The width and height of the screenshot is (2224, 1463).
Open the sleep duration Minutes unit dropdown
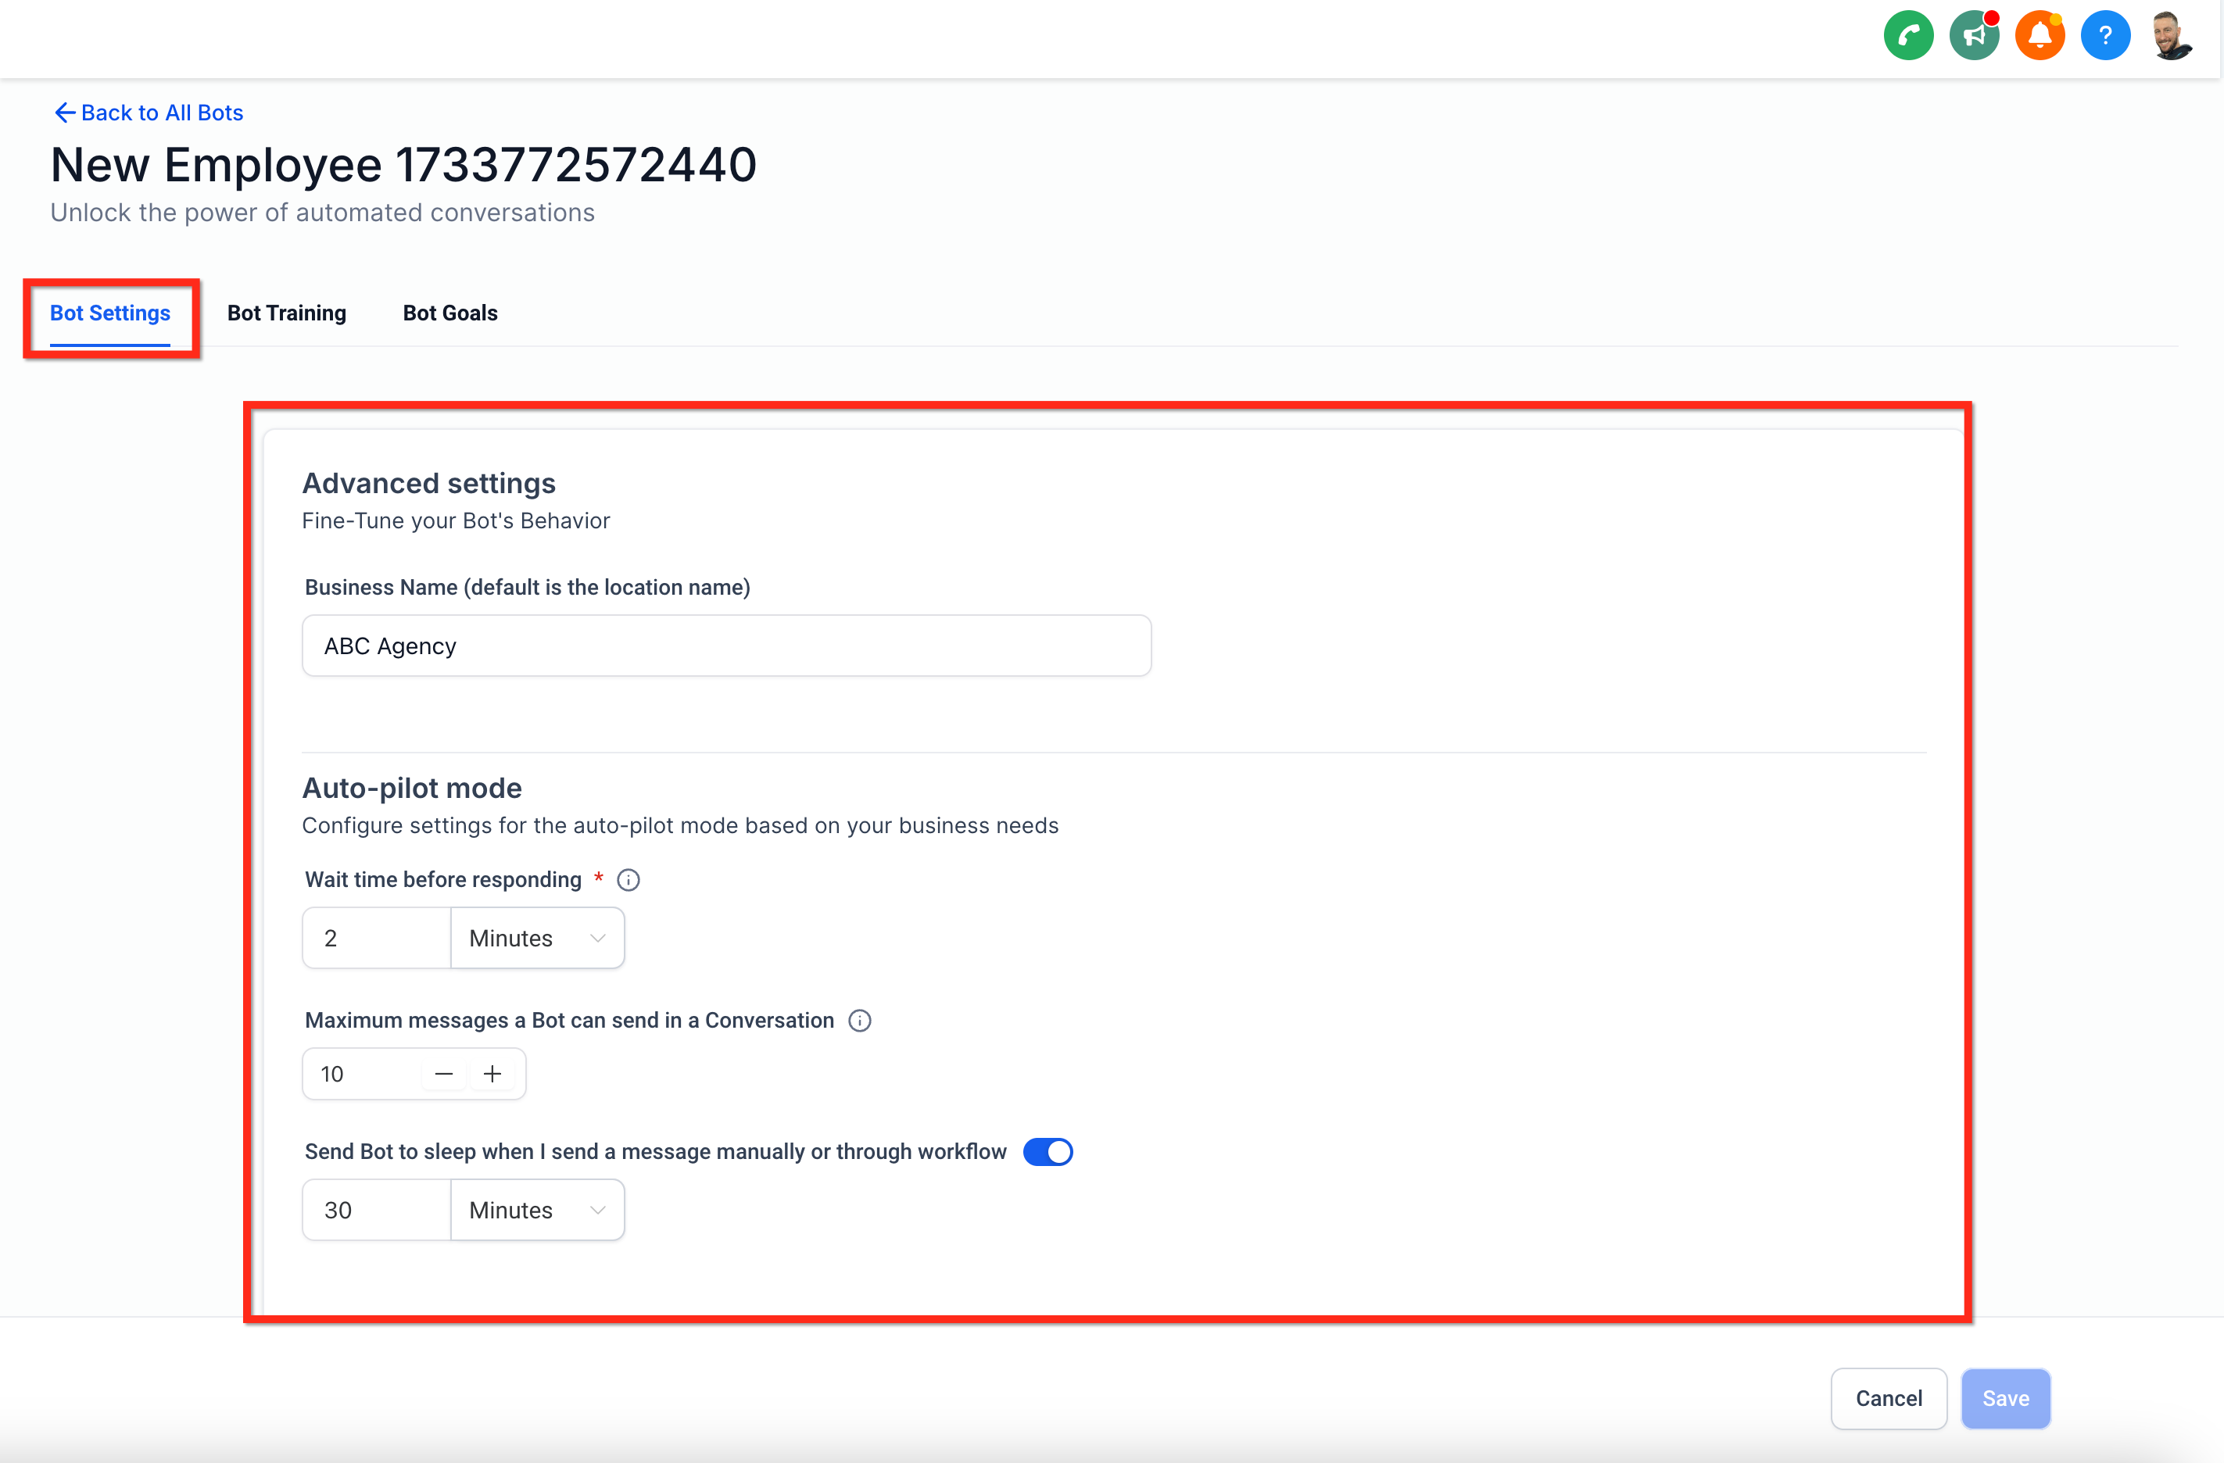(x=537, y=1210)
